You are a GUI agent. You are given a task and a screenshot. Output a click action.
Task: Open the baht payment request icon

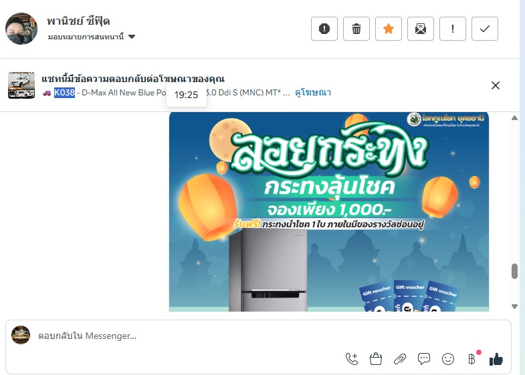[472, 359]
